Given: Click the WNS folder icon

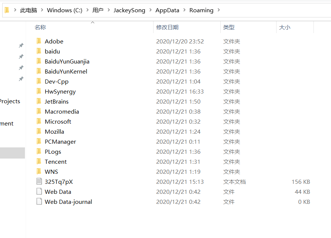Looking at the screenshot, I should [x=39, y=171].
